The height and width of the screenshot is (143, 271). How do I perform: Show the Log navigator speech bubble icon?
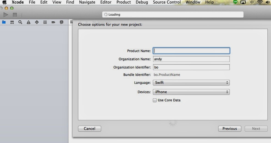click(x=62, y=22)
